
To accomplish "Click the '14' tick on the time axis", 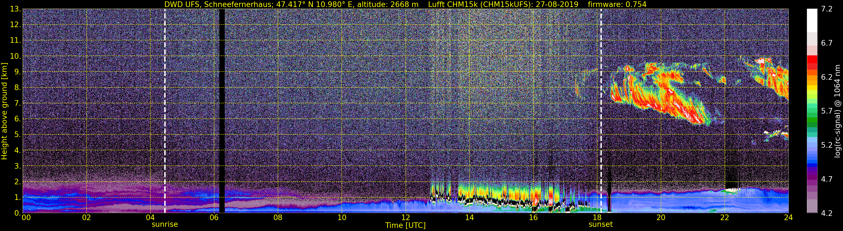I will pyautogui.click(x=469, y=218).
